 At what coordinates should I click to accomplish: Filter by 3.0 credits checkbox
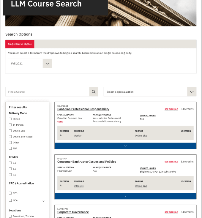pos(10,163)
